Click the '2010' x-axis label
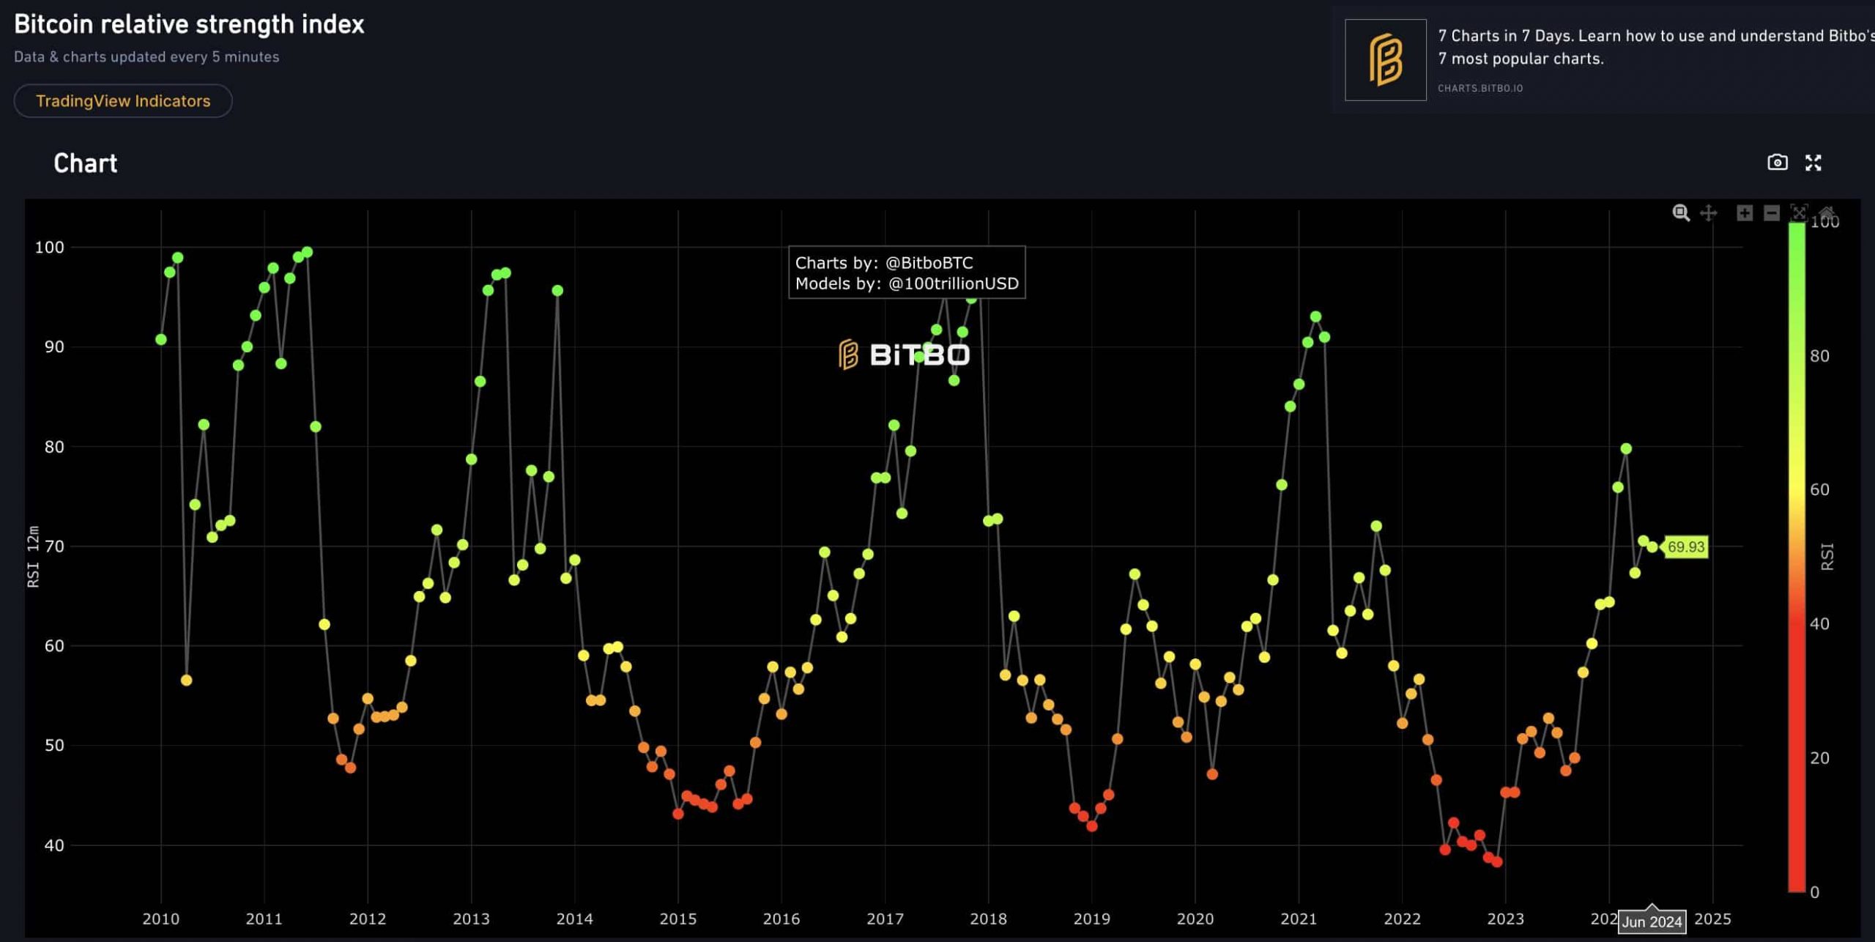Screen dimensions: 1875x942 161,919
